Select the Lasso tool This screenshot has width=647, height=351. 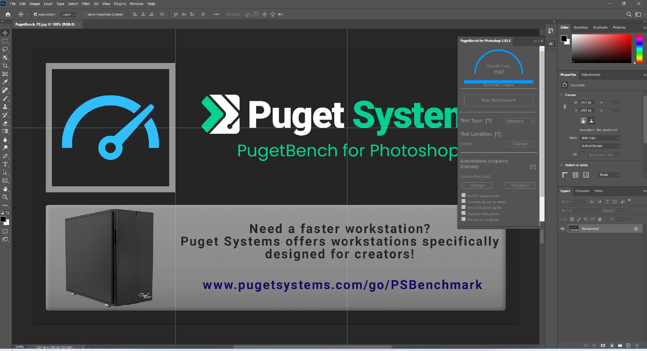[5, 49]
